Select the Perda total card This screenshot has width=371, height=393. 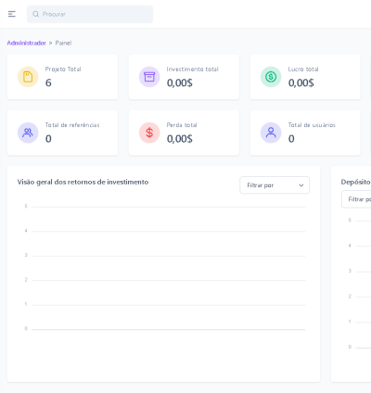coord(184,133)
